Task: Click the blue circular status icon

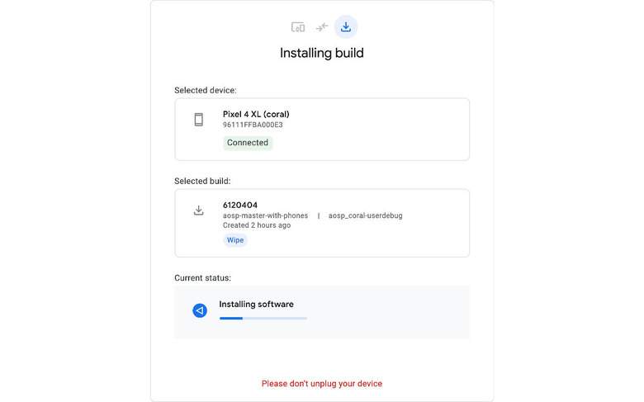Action: coord(199,310)
